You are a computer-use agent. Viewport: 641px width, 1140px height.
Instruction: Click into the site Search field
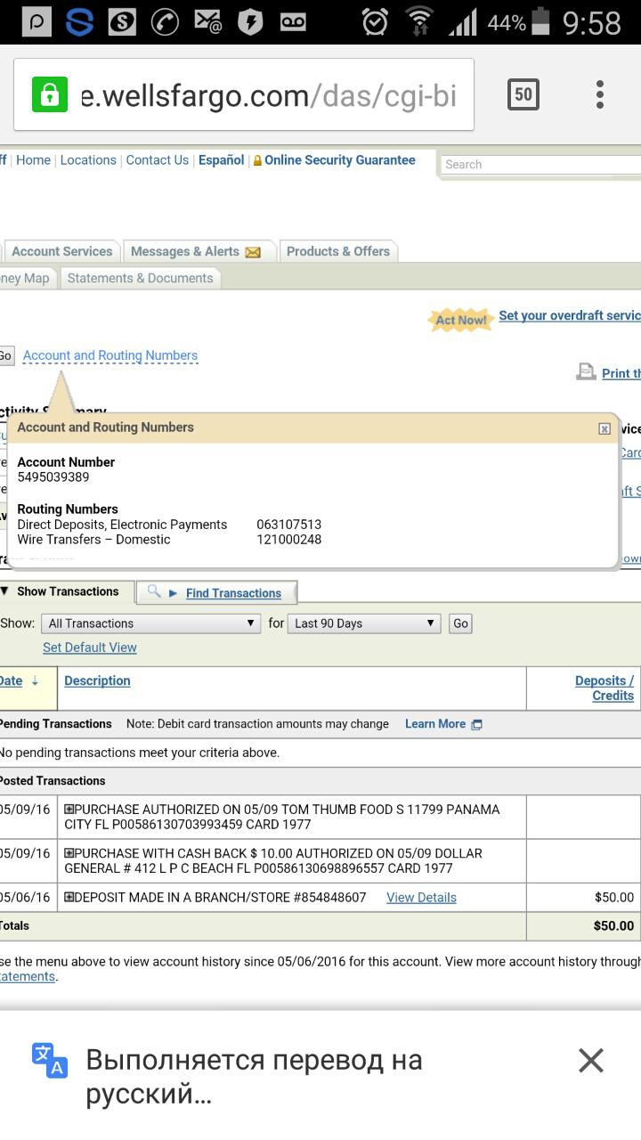click(540, 165)
